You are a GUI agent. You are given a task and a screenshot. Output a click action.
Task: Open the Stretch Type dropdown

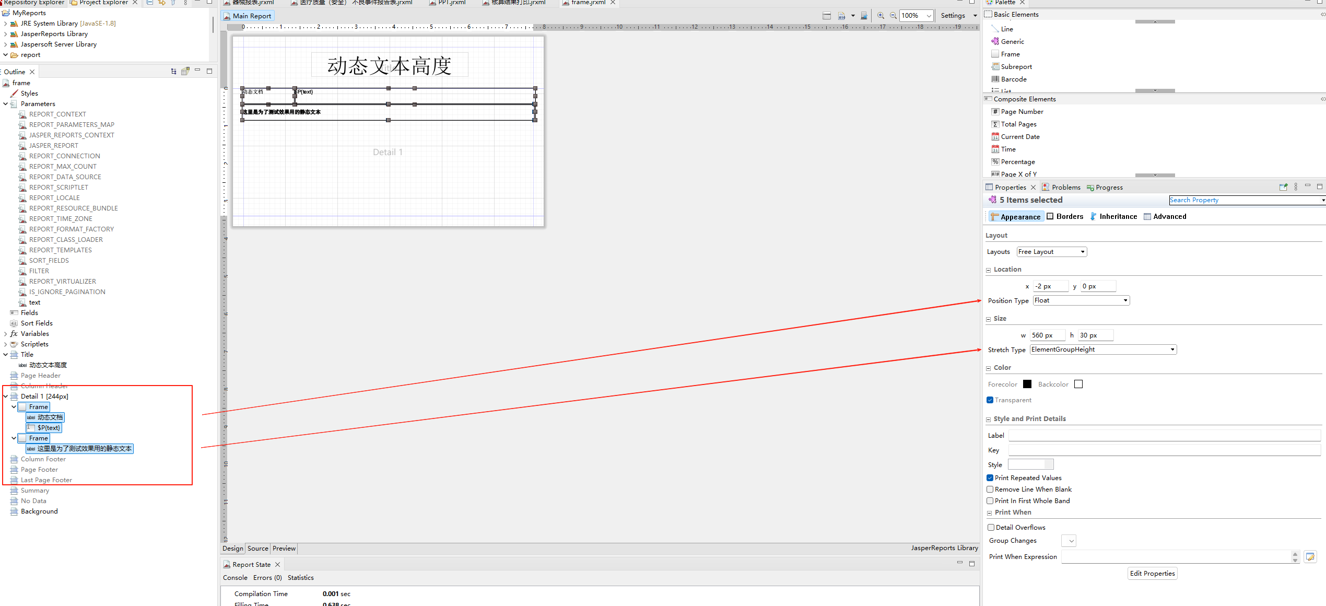[x=1172, y=349]
